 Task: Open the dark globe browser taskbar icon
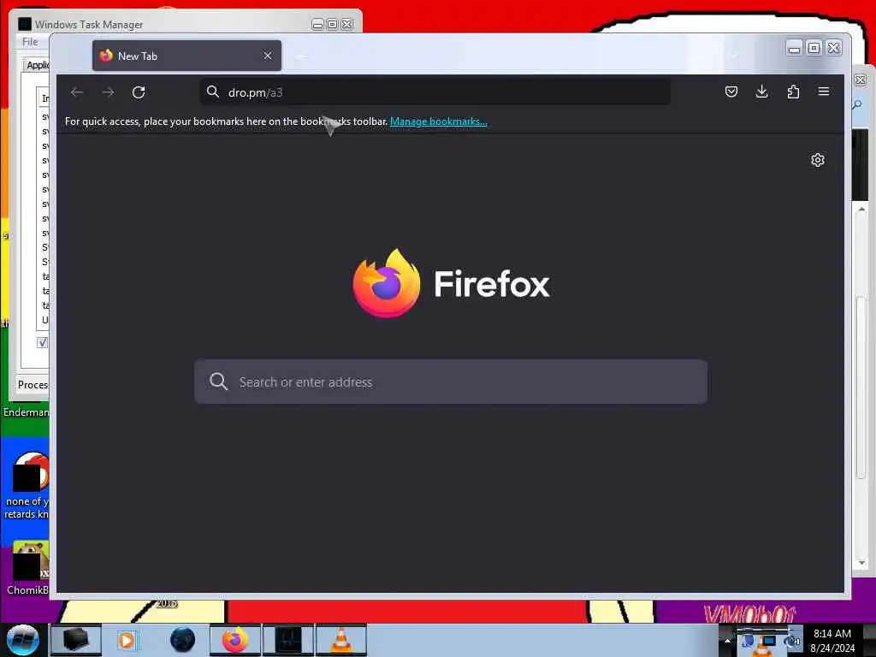tap(182, 640)
